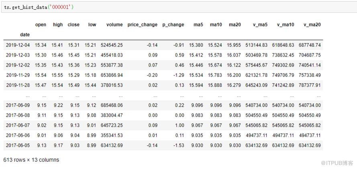Click the 'date' index label
357x169 pixels.
point(25,35)
